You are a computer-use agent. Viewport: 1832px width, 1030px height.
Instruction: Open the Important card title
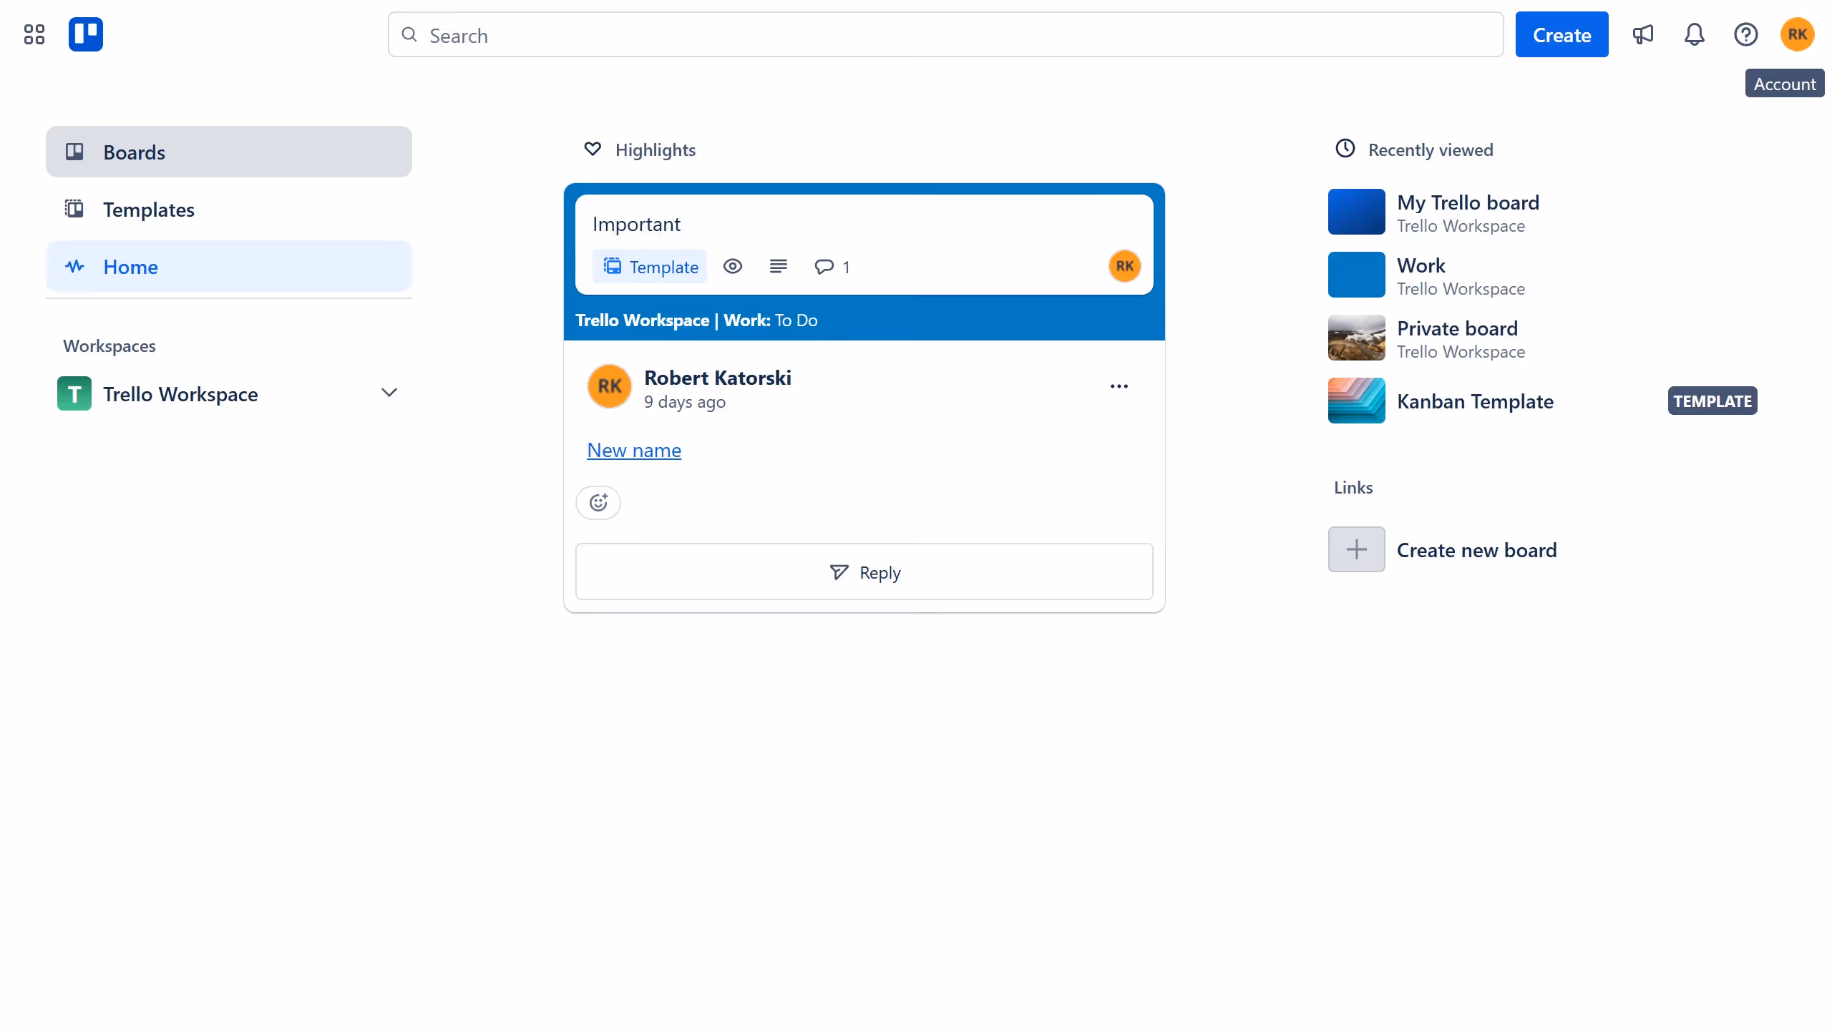(x=636, y=224)
